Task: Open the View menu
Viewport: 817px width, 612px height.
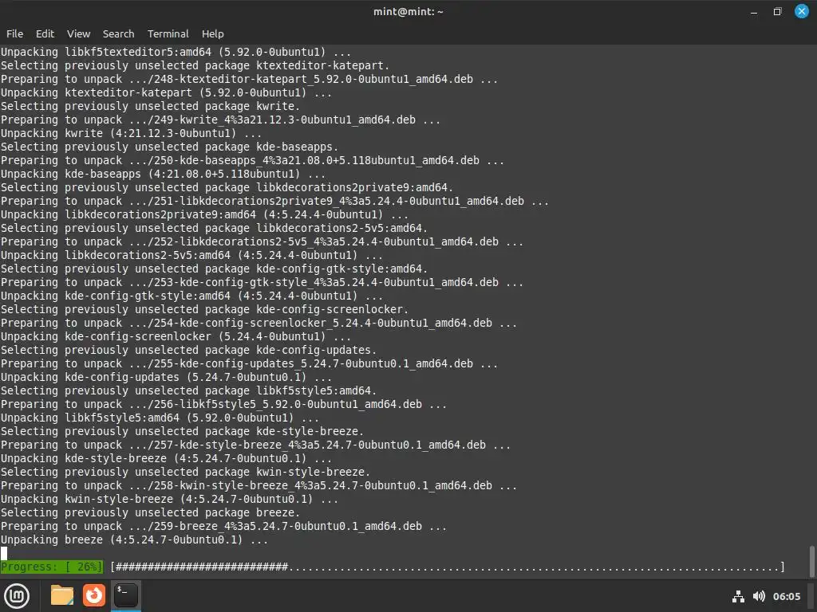Action: coord(79,33)
